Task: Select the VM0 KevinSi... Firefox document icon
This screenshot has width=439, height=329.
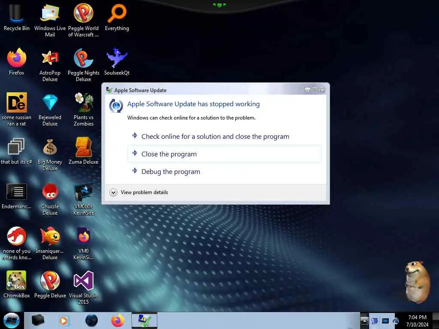Action: coord(84,243)
